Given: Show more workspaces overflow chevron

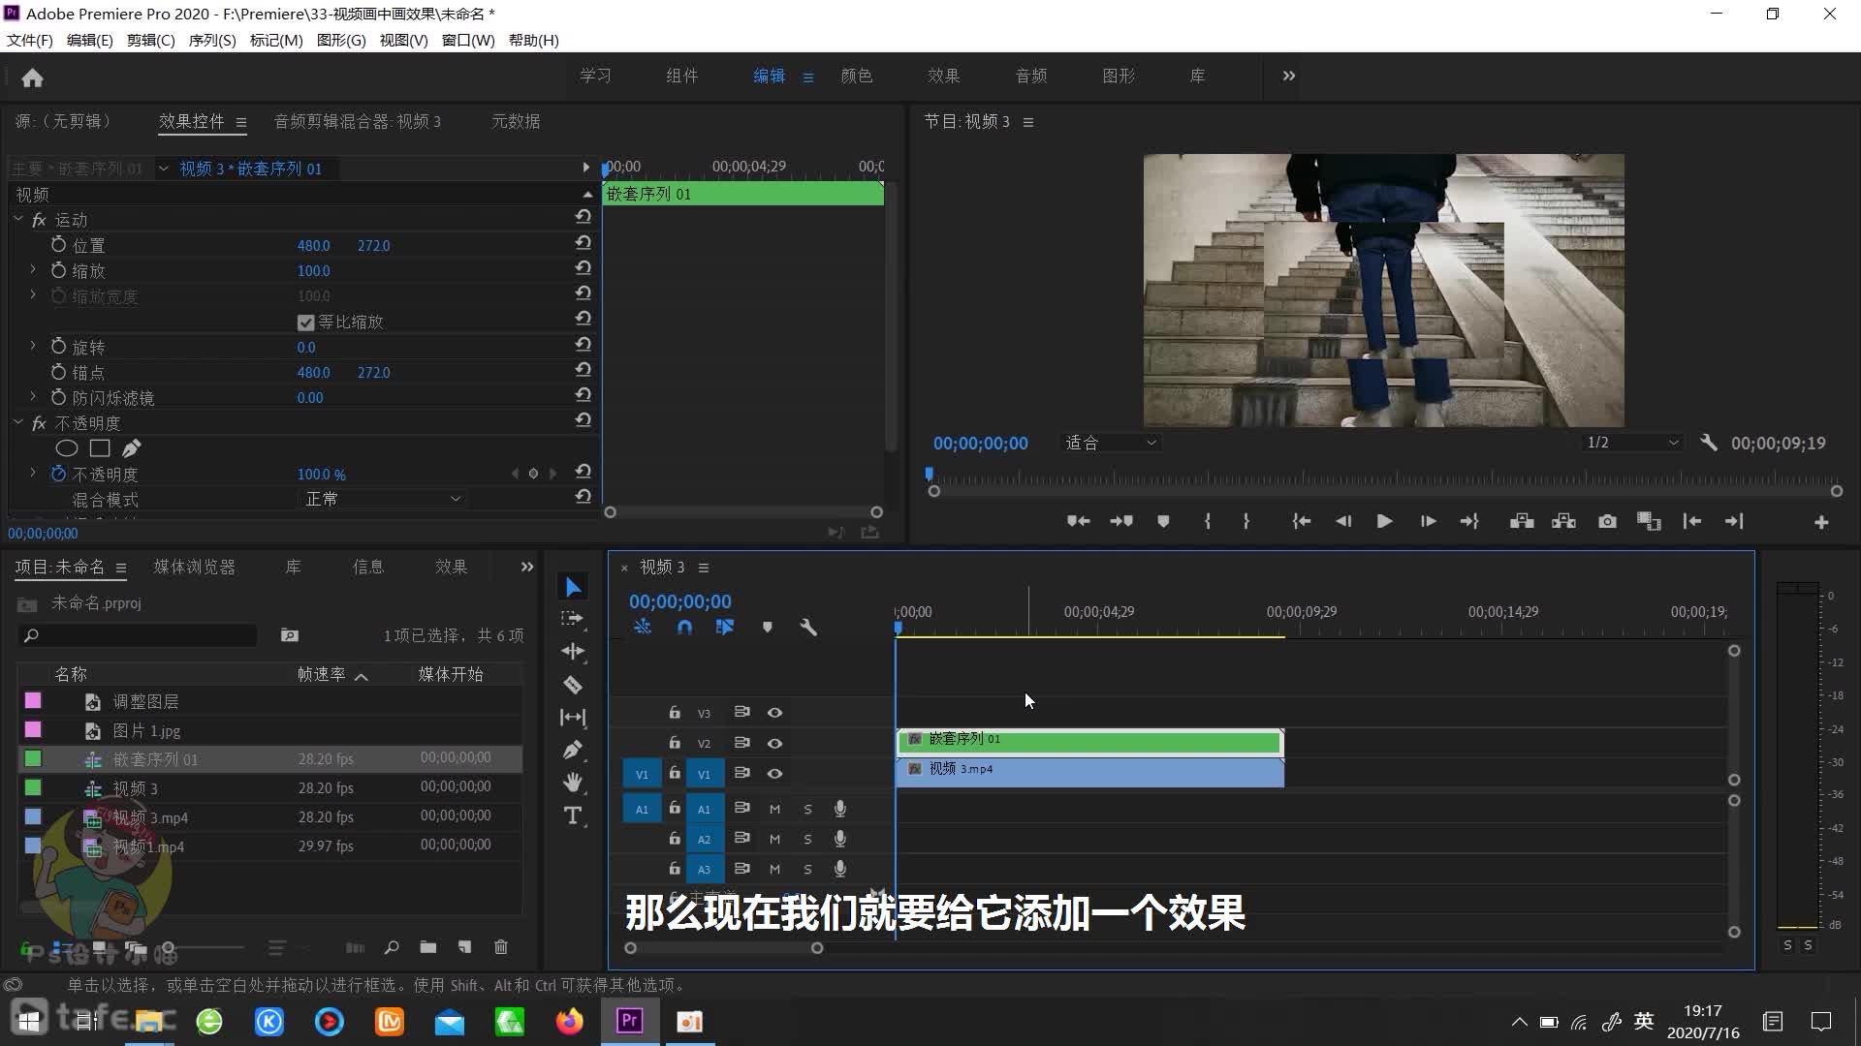Looking at the screenshot, I should pyautogui.click(x=1288, y=76).
